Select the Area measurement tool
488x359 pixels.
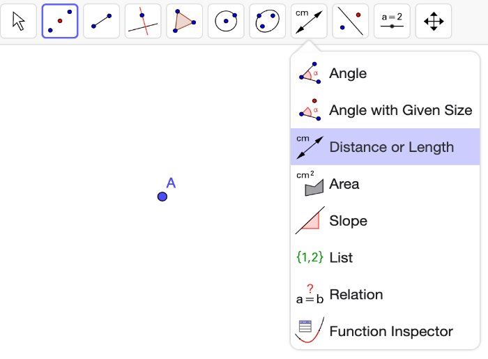point(385,184)
